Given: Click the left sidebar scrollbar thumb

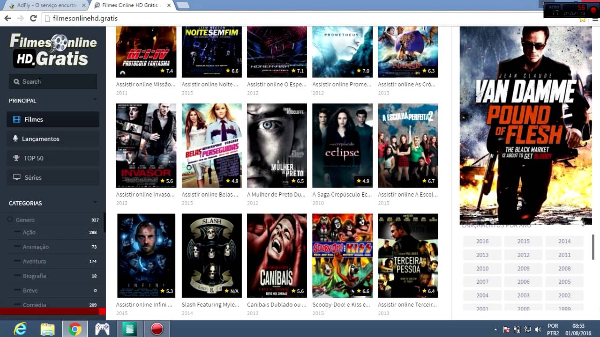Looking at the screenshot, I should click(105, 222).
